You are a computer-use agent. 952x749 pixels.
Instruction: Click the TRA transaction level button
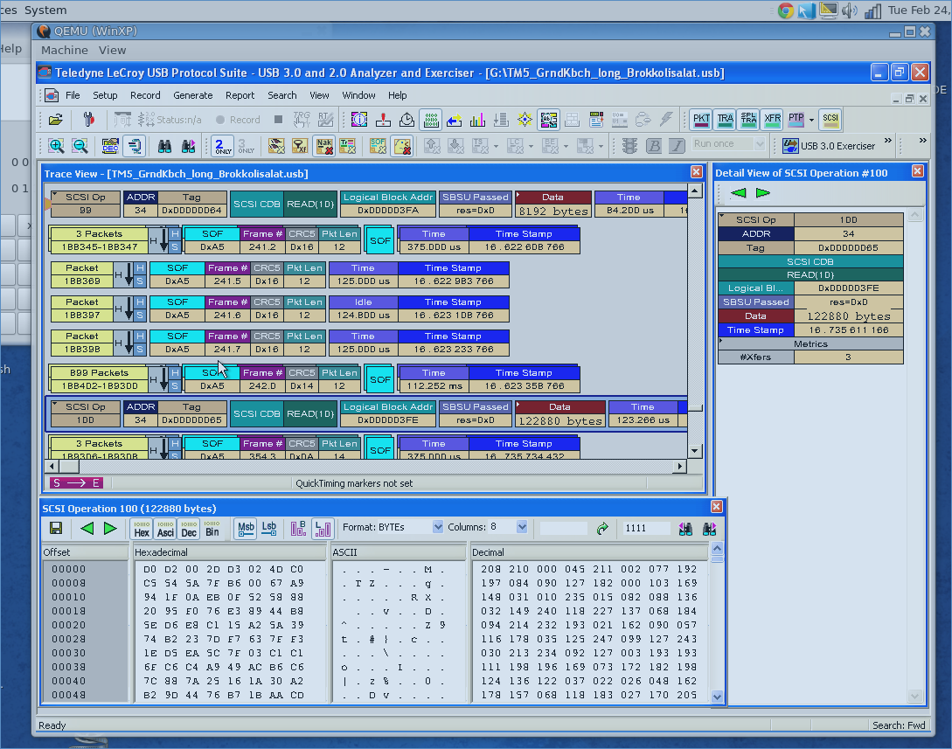725,120
